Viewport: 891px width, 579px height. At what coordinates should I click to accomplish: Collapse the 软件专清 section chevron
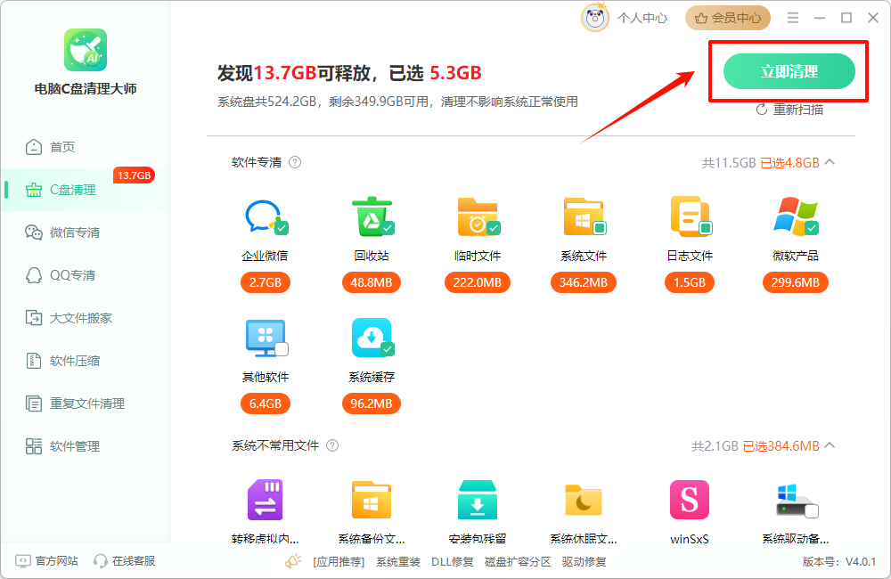coord(829,162)
